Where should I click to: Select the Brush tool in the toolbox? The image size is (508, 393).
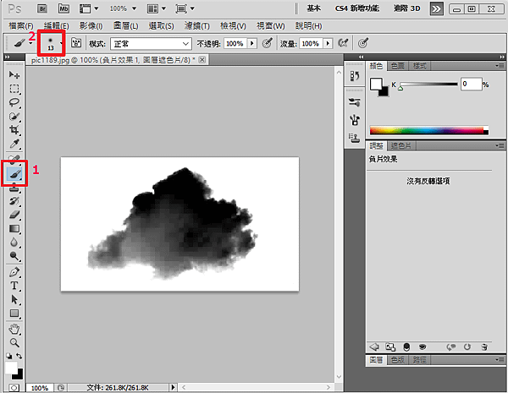(14, 174)
